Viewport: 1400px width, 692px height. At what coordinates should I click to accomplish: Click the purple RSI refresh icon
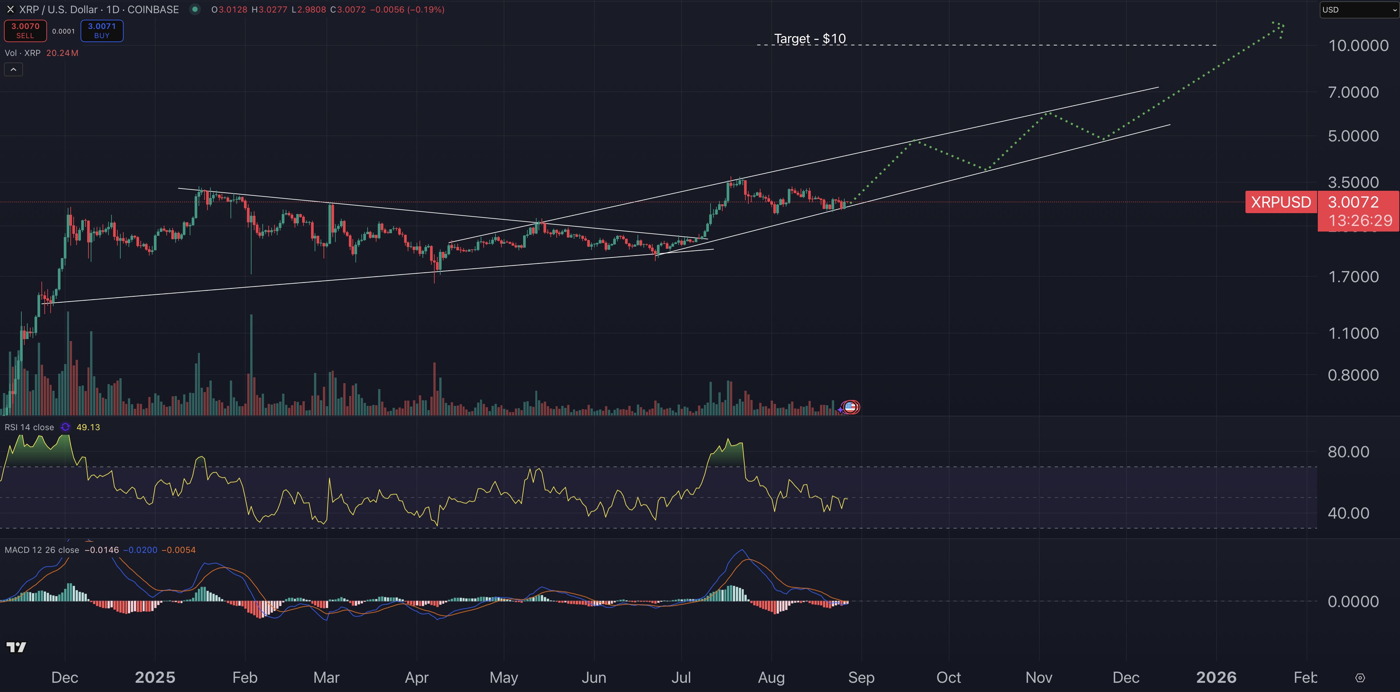click(65, 427)
